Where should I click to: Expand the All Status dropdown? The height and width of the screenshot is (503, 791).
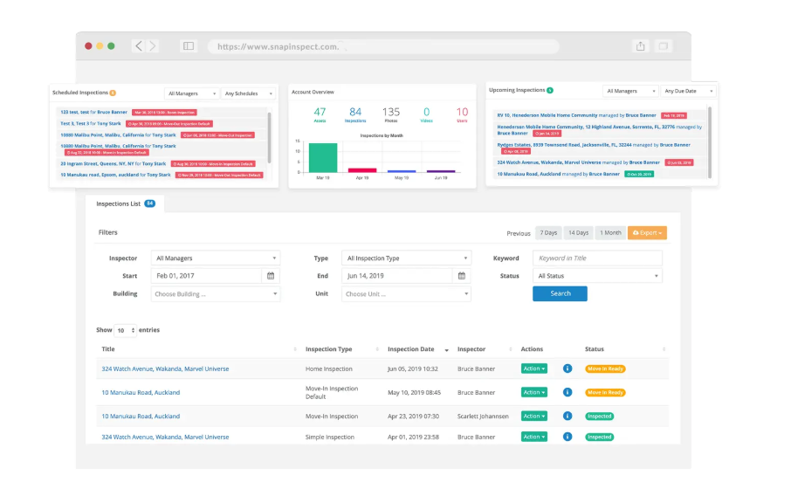(x=597, y=276)
